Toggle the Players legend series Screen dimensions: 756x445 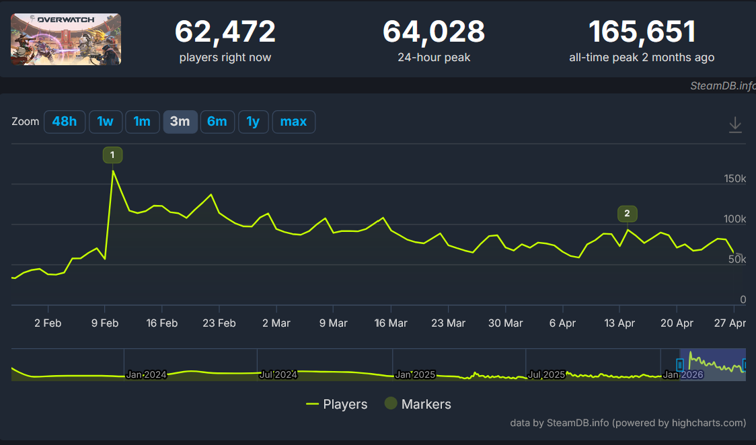tap(336, 404)
